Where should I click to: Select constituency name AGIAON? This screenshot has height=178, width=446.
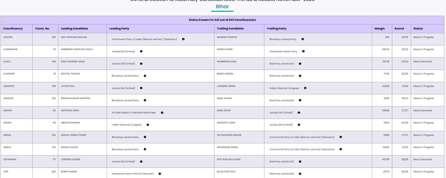(9, 37)
